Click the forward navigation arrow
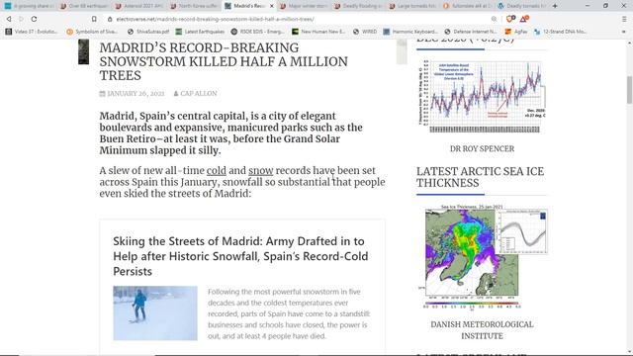633x356 pixels. 21,19
